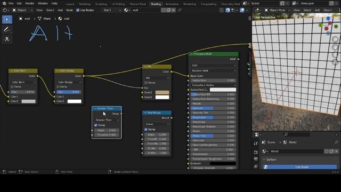The height and width of the screenshot is (192, 341).
Task: Adjust the Roughness slider on Principled BSDF
Action: point(213,117)
